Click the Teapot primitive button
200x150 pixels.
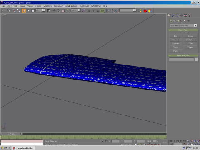coord(190,47)
